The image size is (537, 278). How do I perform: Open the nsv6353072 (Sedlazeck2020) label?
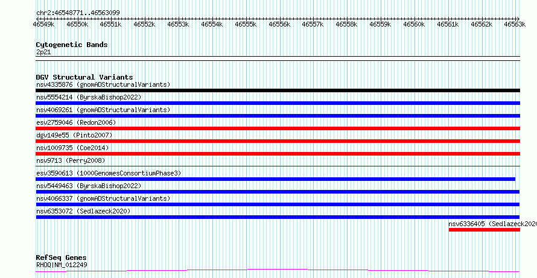tap(83, 211)
